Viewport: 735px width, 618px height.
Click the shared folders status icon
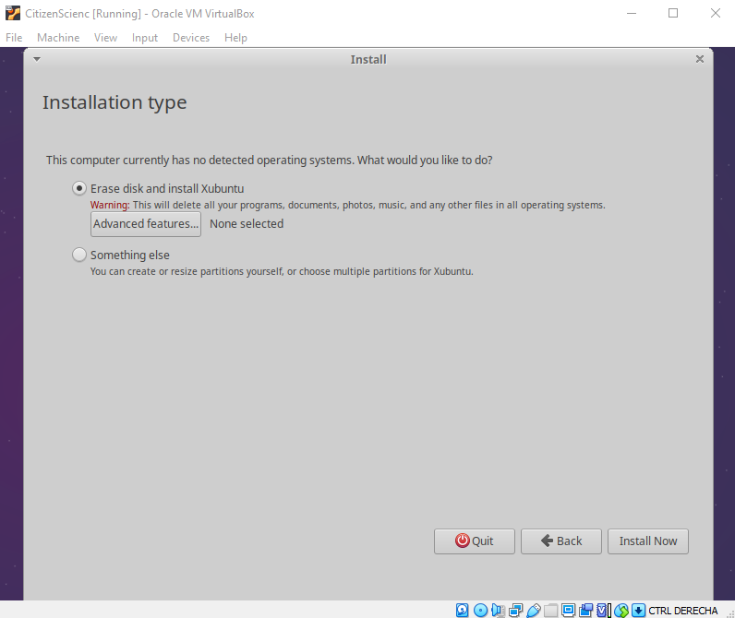point(550,610)
